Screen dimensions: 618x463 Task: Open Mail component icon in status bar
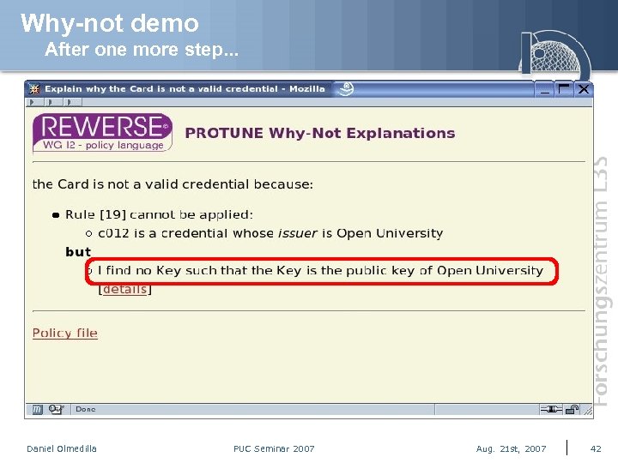56,410
